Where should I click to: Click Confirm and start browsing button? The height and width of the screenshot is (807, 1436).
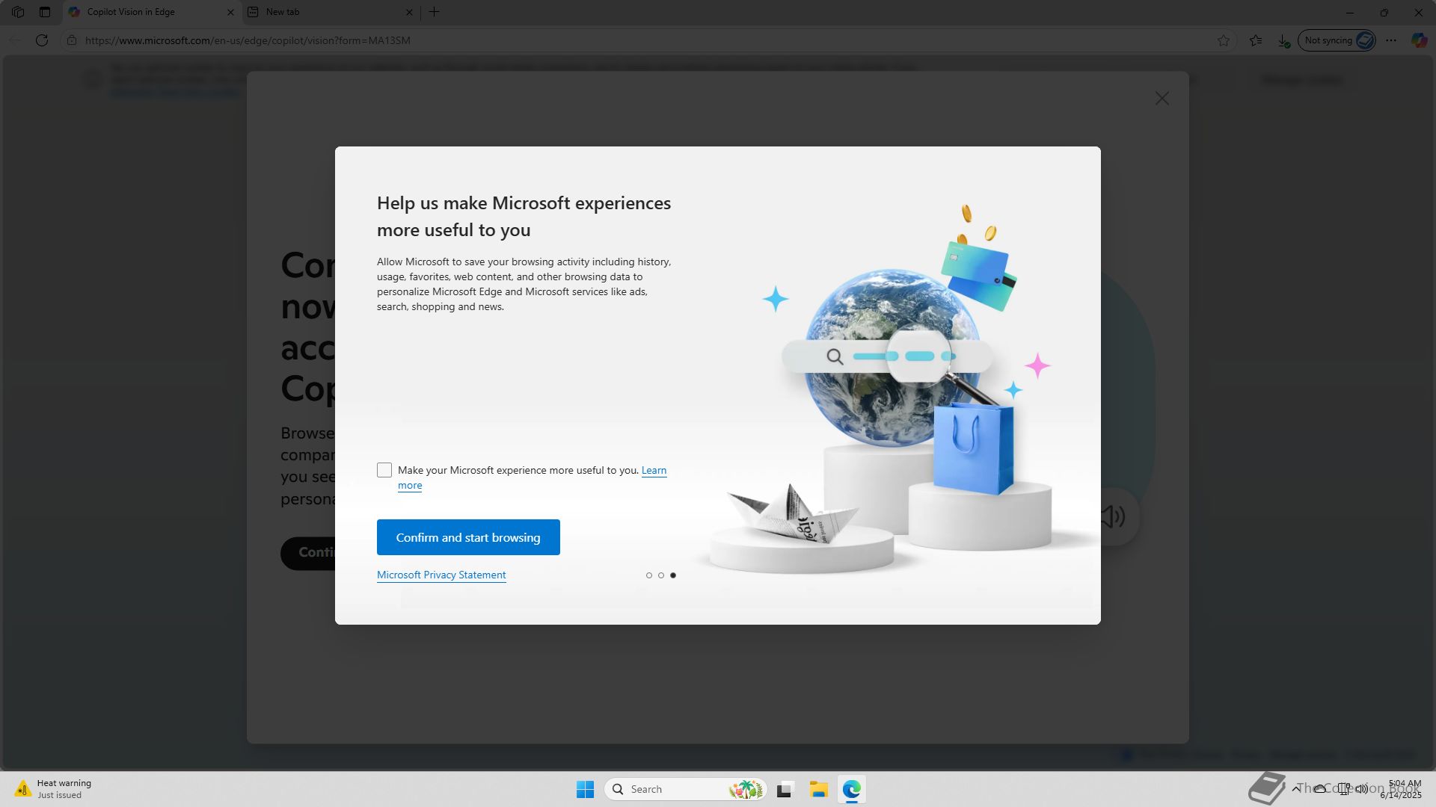click(468, 537)
